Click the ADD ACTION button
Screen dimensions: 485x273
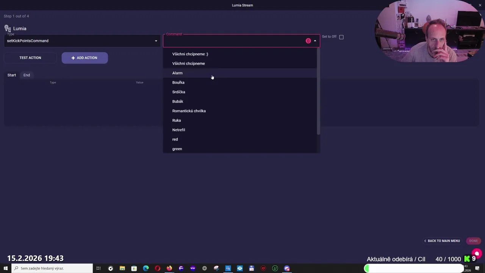tap(84, 58)
